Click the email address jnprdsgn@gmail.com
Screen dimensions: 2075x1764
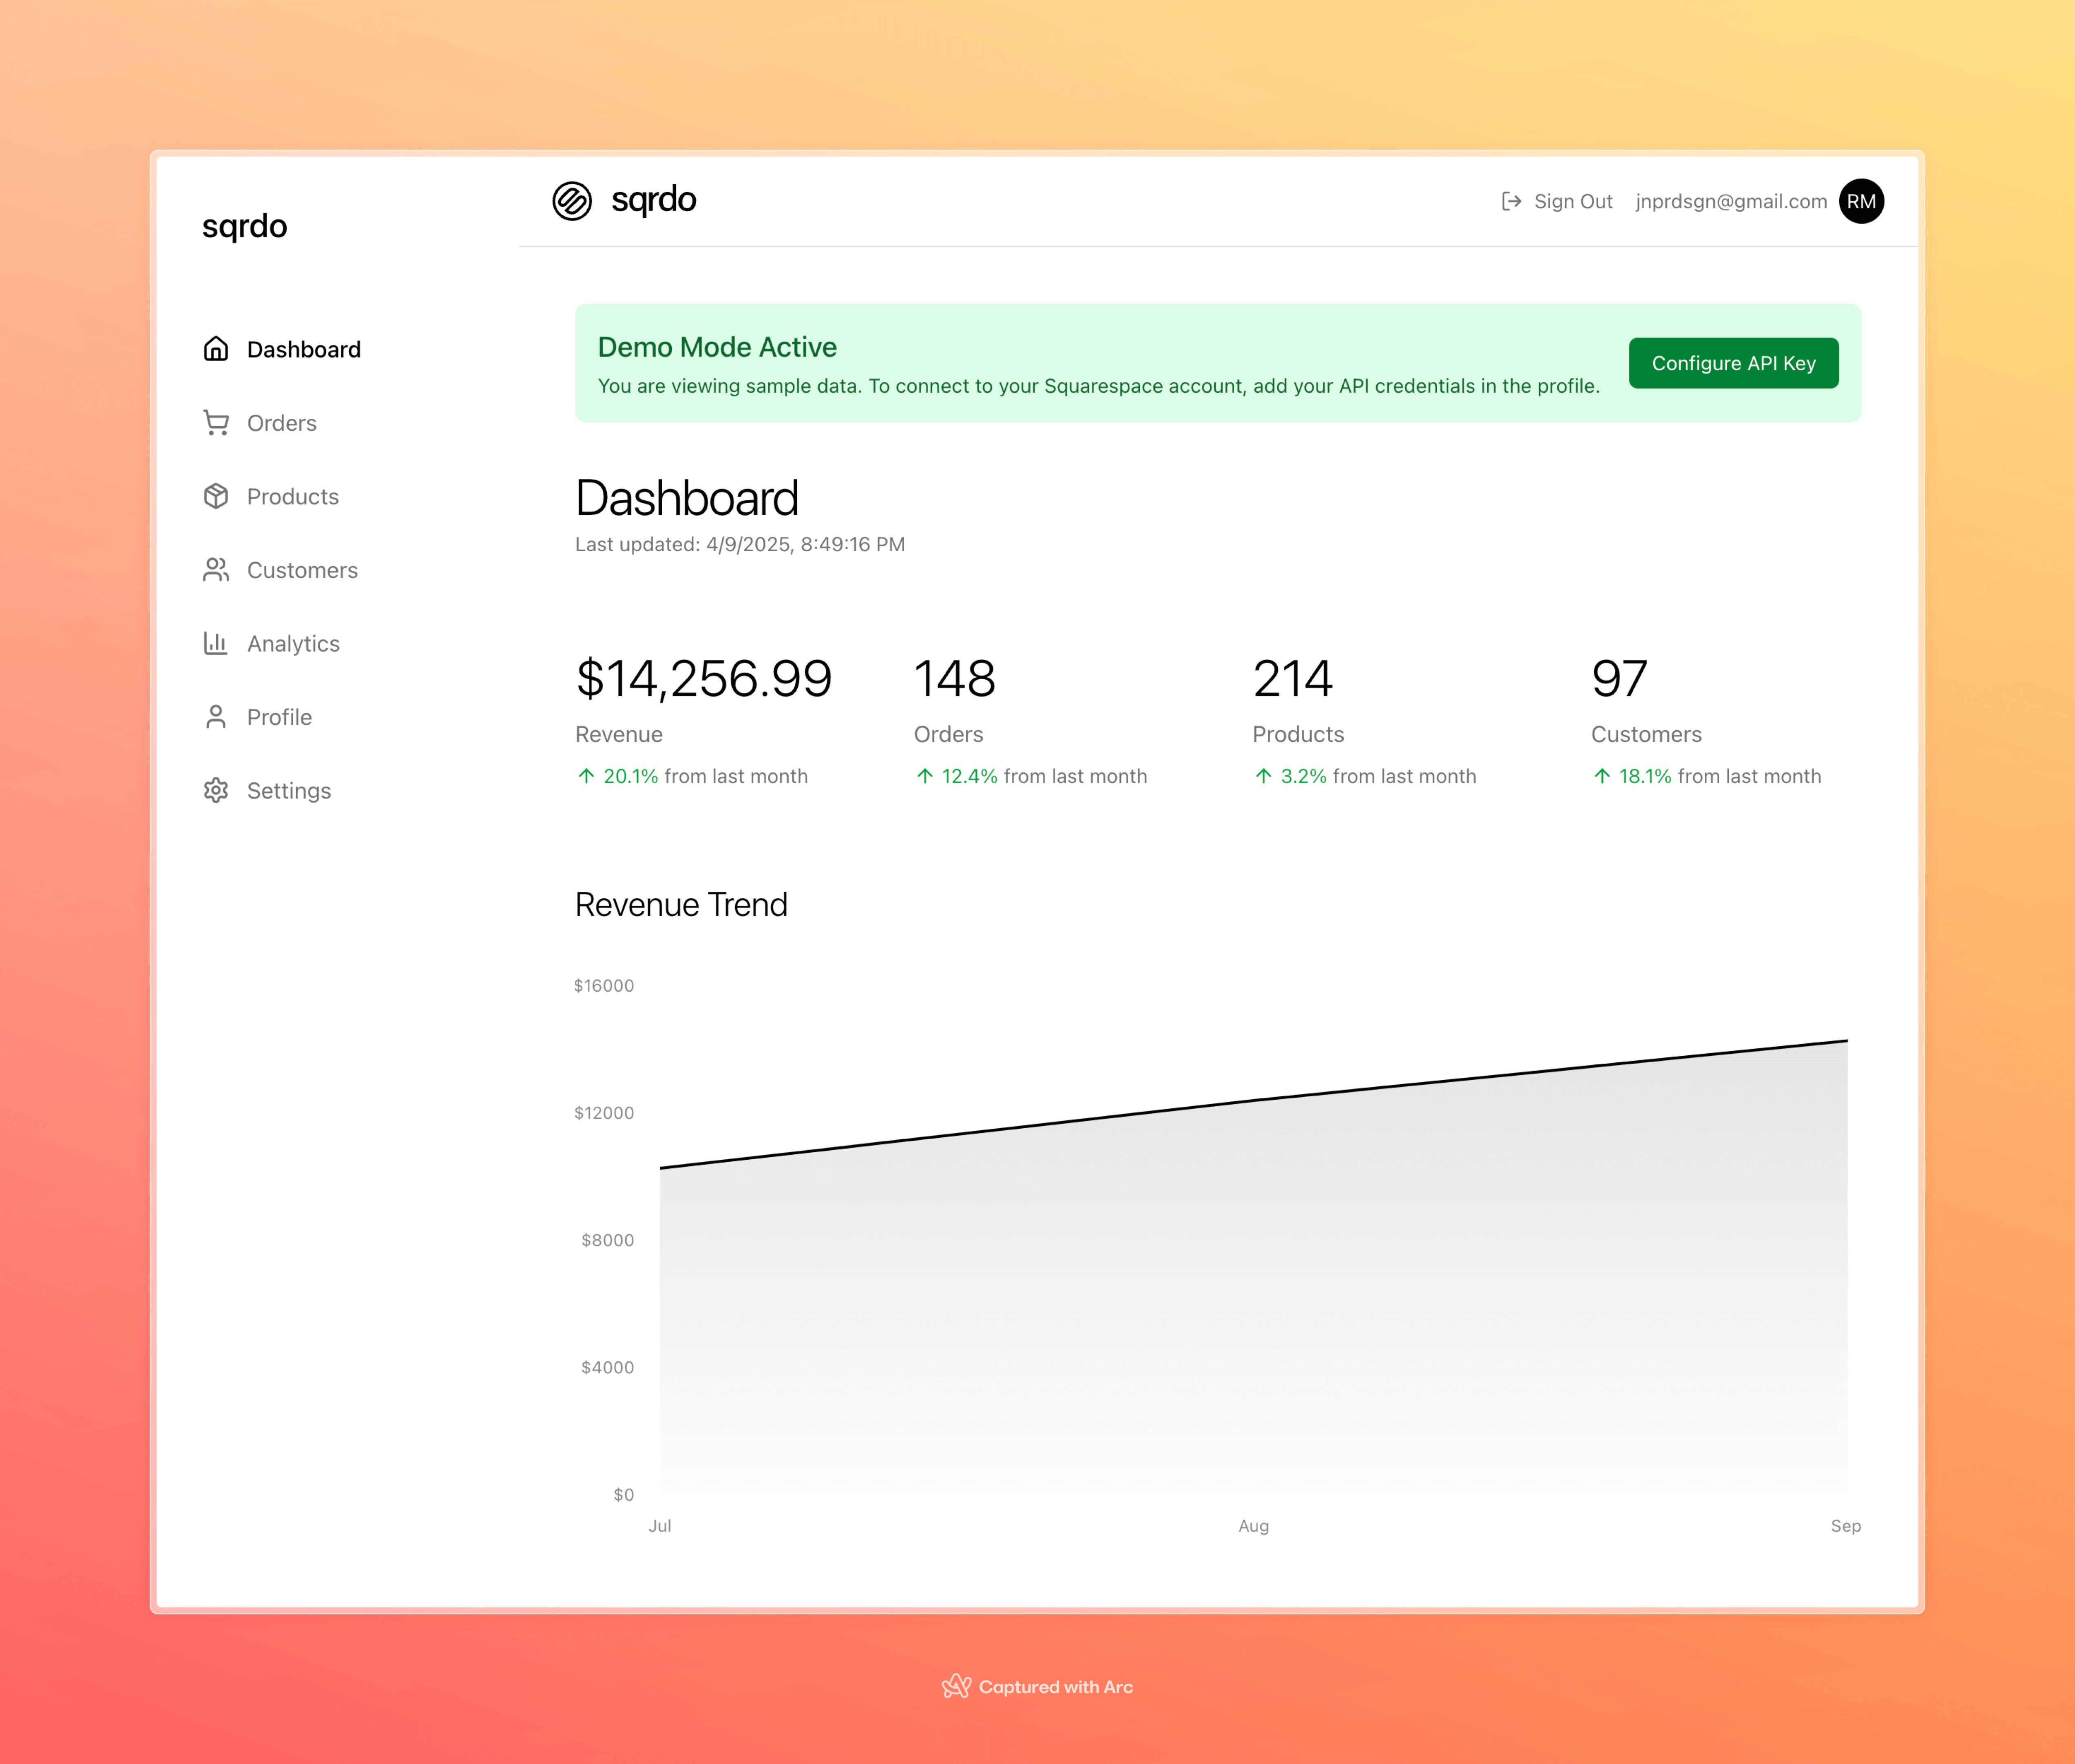click(x=1730, y=201)
